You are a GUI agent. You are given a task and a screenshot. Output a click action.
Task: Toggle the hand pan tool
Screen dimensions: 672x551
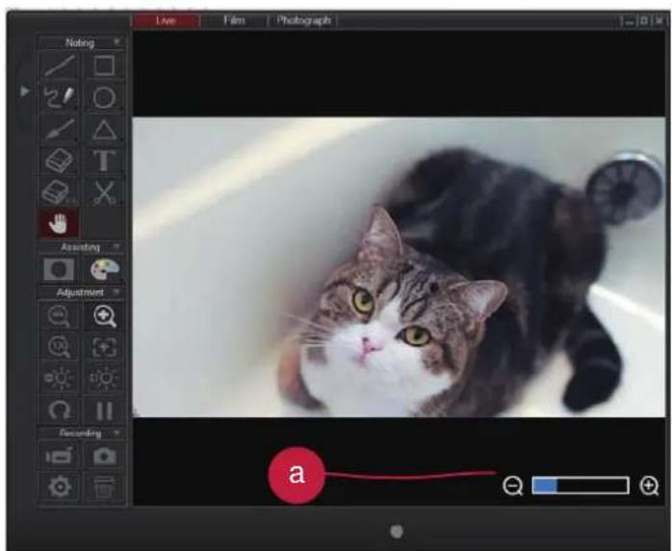pyautogui.click(x=59, y=223)
